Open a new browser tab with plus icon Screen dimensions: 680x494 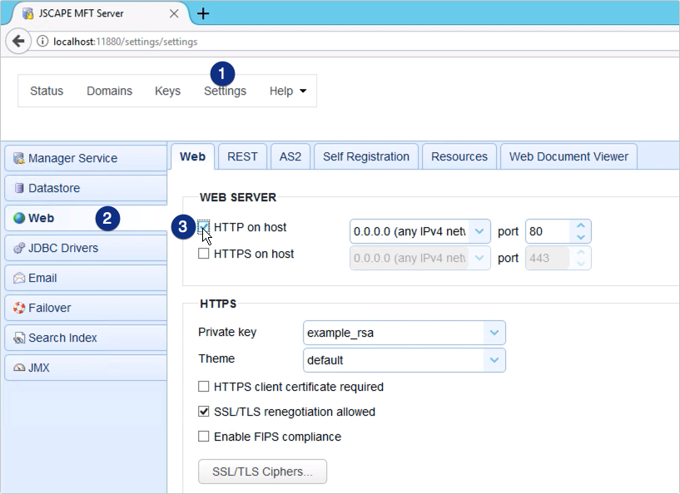[203, 13]
